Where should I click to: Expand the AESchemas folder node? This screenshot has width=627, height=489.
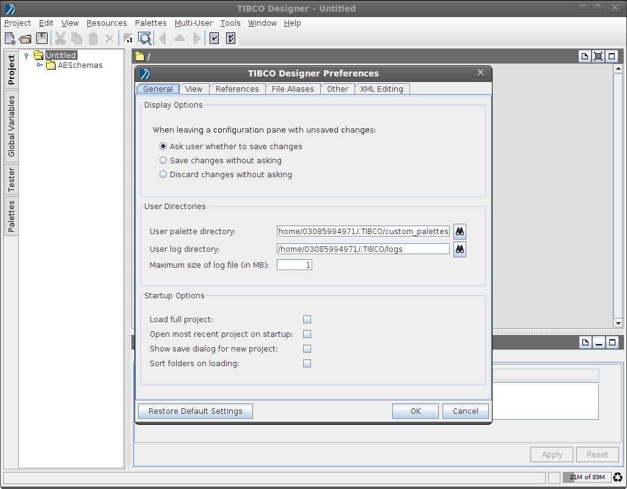39,65
